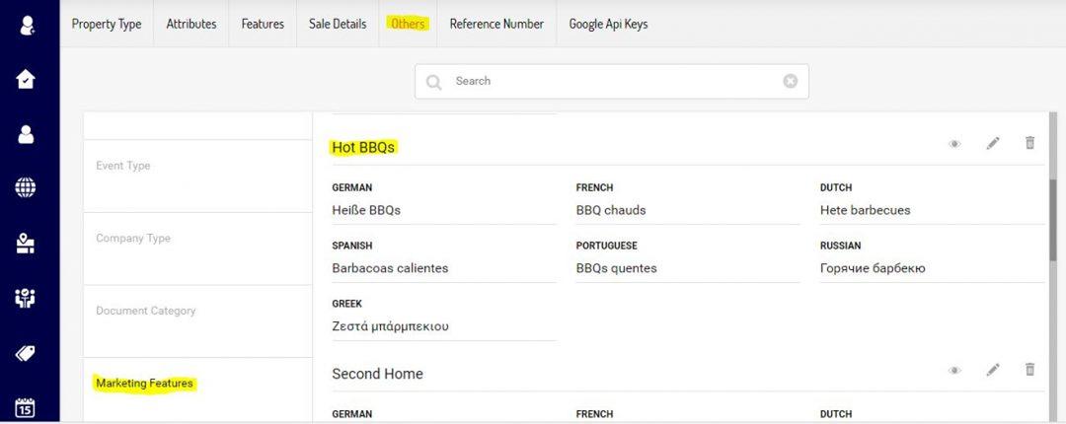This screenshot has width=1066, height=424.
Task: Open the Property Type tab
Action: point(107,24)
